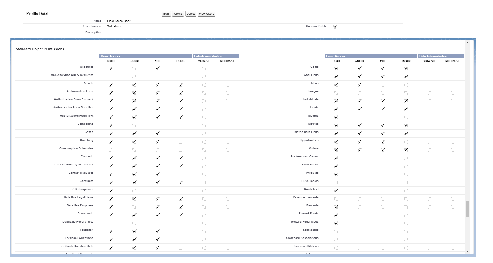
Task: Click the vertical scrollbar thumb
Action: (x=467, y=209)
